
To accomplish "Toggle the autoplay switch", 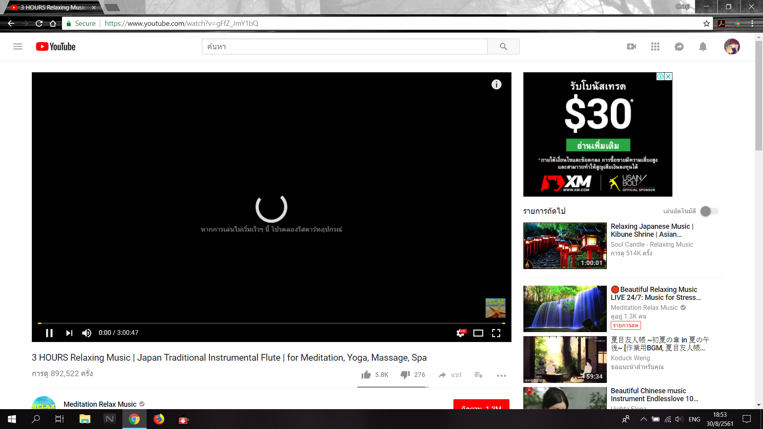I will 709,211.
